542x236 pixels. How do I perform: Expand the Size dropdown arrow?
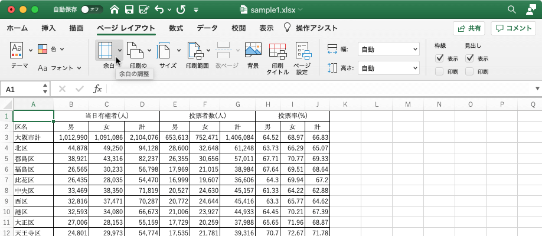179,51
